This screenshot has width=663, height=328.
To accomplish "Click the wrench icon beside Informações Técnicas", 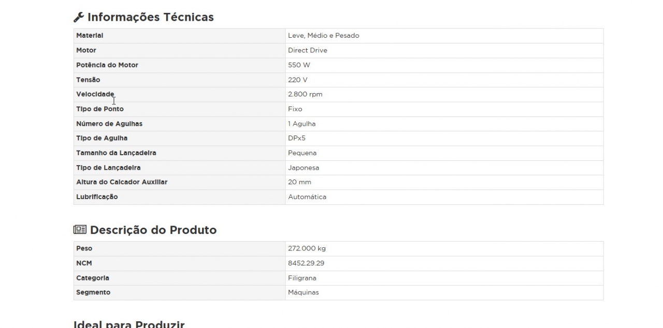I will (x=78, y=17).
